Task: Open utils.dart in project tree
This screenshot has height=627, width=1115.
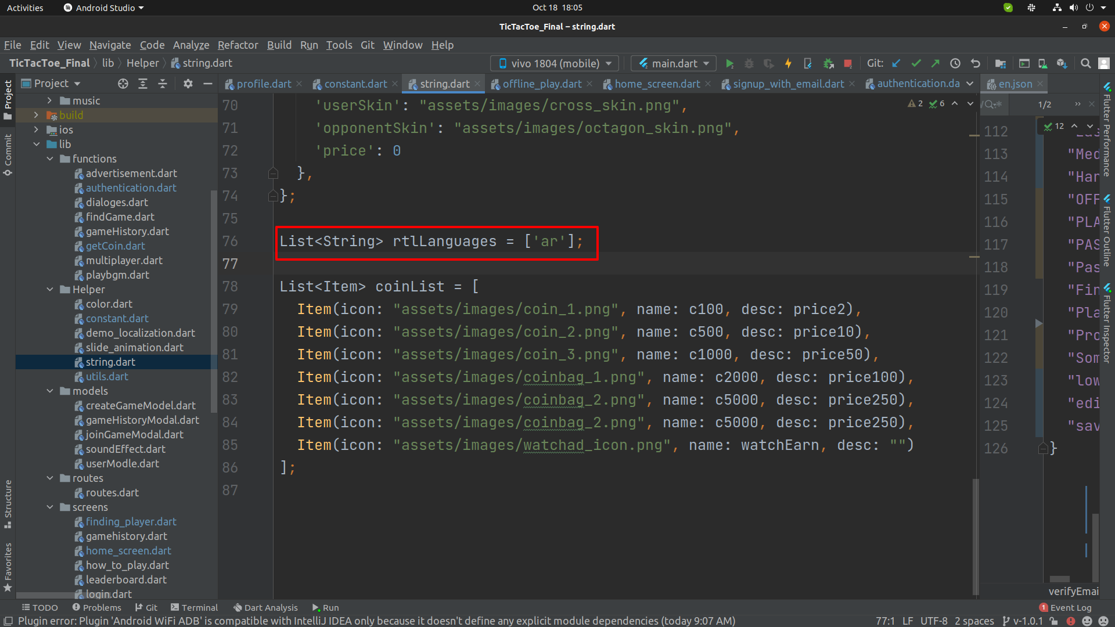Action: (107, 376)
